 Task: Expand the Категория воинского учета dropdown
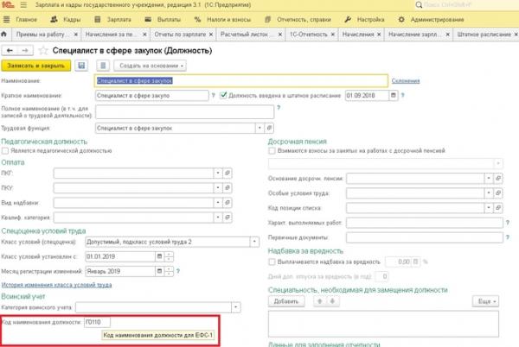coord(235,307)
